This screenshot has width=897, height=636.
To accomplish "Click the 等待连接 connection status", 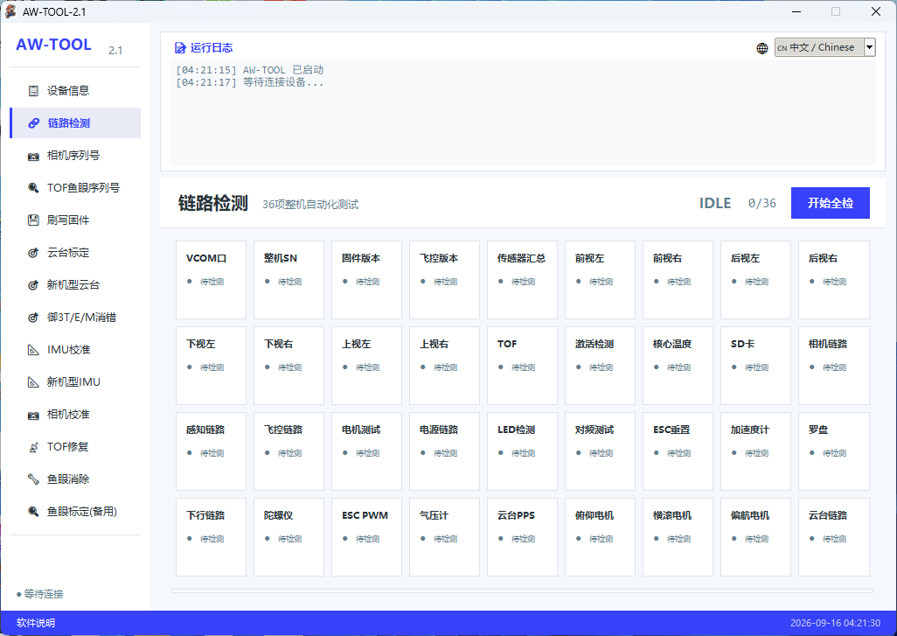I will pos(40,594).
